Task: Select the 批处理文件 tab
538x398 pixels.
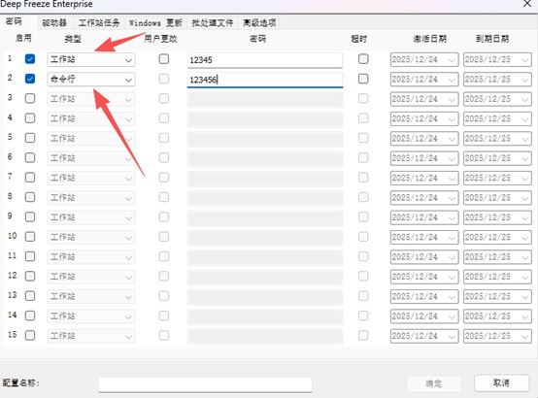Action: click(x=213, y=23)
